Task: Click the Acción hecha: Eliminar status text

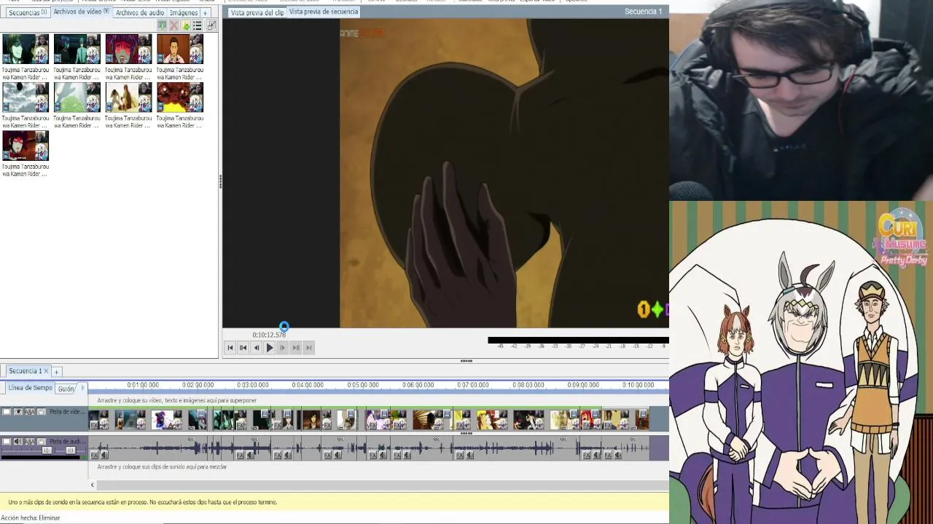Action: [x=31, y=517]
